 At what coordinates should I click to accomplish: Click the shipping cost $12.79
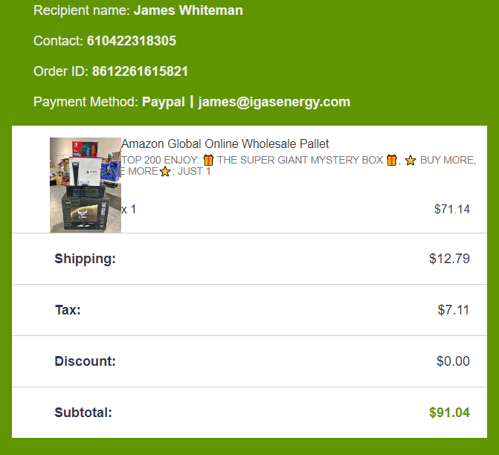pyautogui.click(x=449, y=259)
